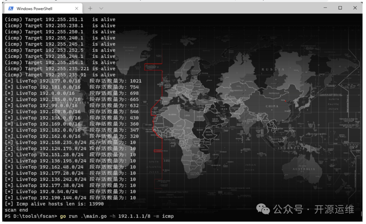
Task: Click the line 'Target 192.255.235.221 is alive'
Action: [60, 68]
